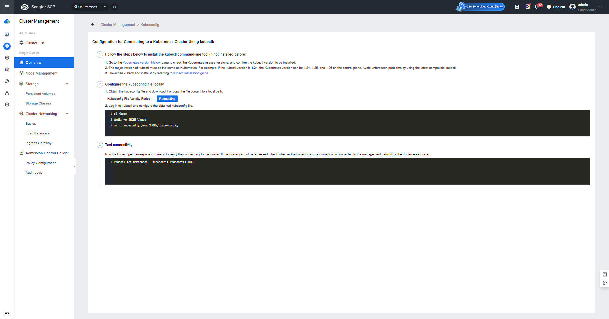609x319 pixels.
Task: Open Load Balancers page
Action: [38, 133]
